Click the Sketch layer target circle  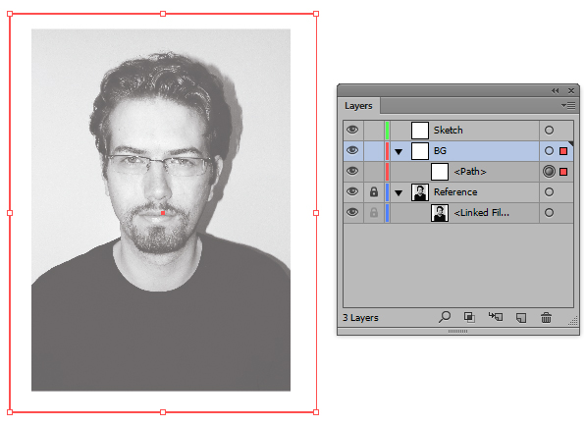[549, 131]
